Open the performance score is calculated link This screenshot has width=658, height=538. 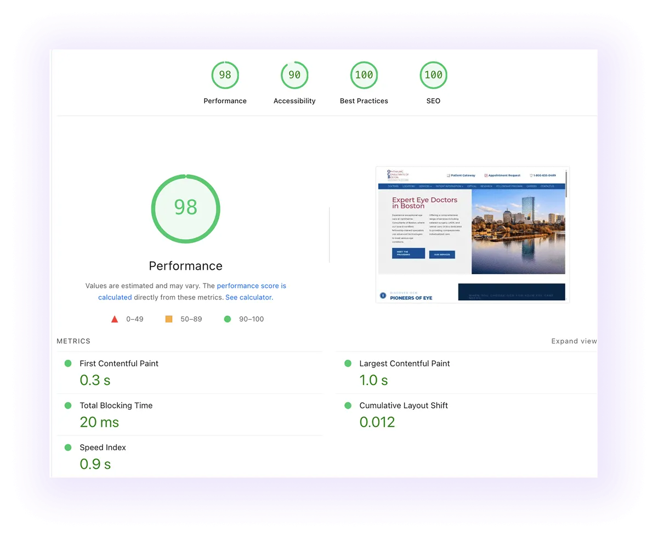(252, 285)
